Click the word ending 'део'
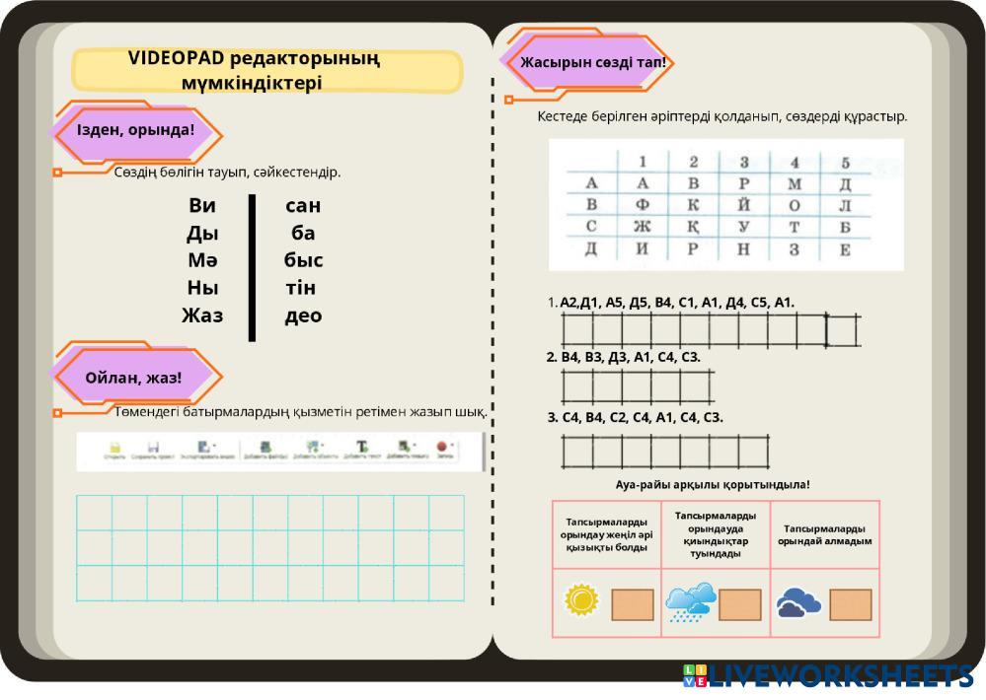The height and width of the screenshot is (700, 986). click(x=303, y=316)
